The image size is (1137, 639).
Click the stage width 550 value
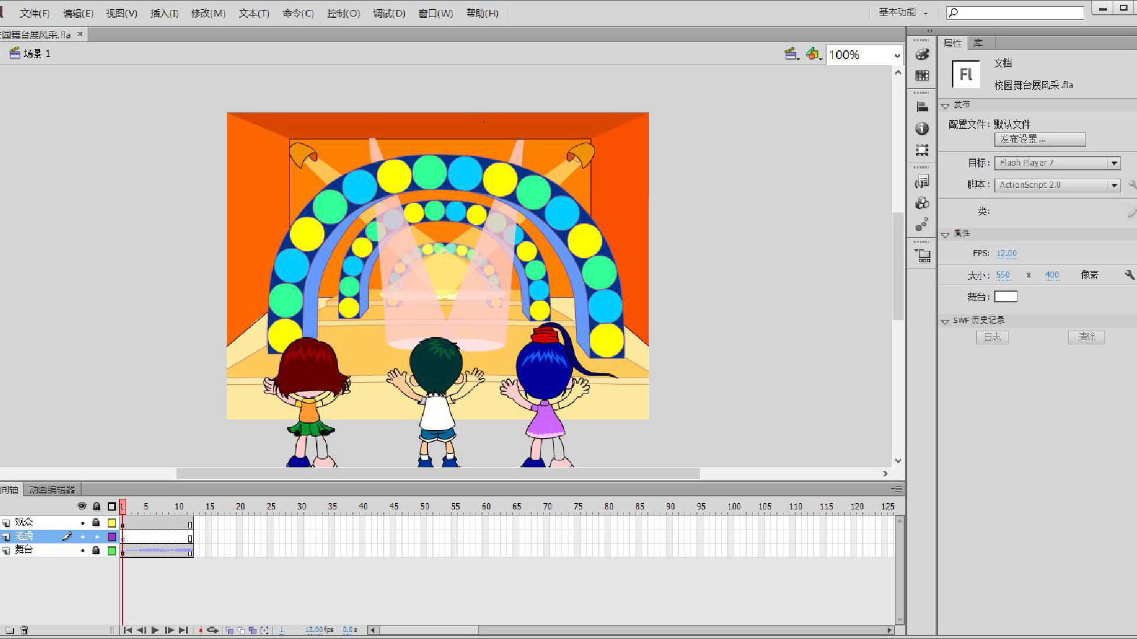point(1003,275)
